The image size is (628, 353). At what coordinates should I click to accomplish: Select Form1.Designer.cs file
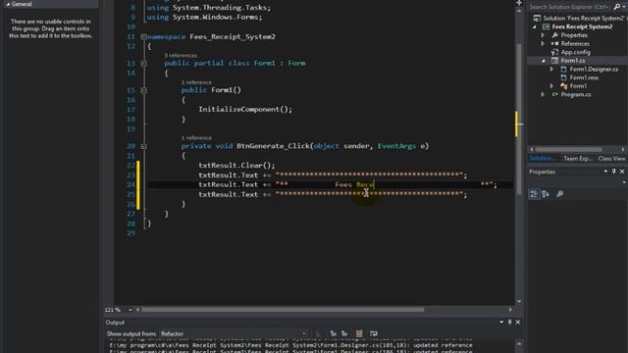(x=594, y=70)
